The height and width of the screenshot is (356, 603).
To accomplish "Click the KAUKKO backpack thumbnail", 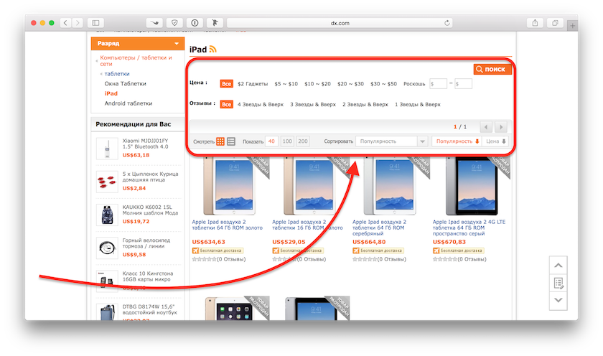I will coord(107,215).
